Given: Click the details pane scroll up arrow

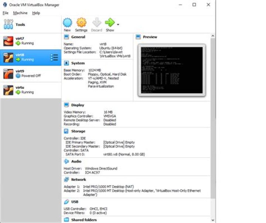Looking at the screenshot, I should click(x=213, y=36).
